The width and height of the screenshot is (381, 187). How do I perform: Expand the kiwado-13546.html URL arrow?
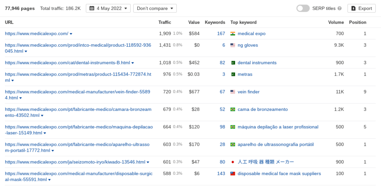[x=148, y=162]
